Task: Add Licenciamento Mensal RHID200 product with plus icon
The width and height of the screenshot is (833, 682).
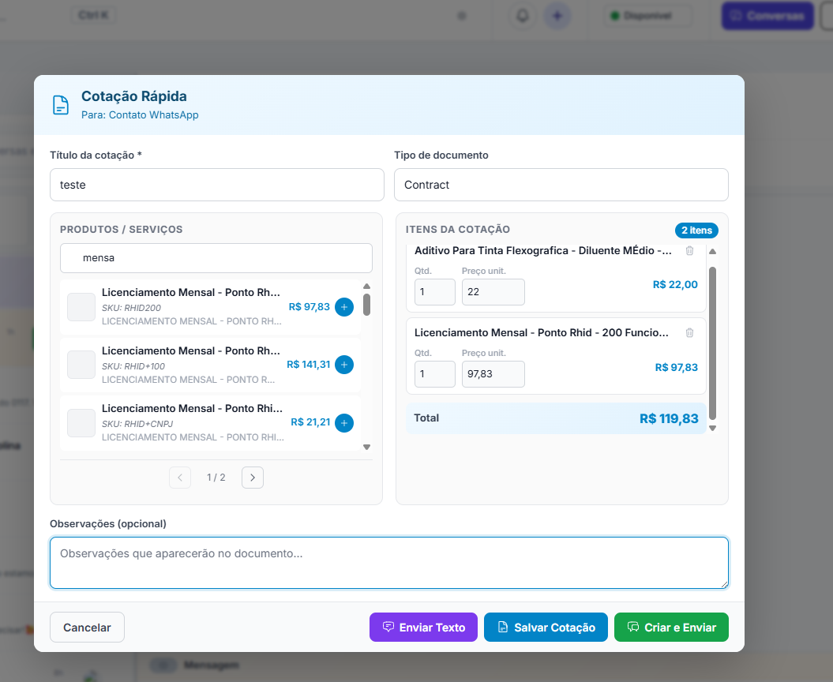Action: click(344, 307)
